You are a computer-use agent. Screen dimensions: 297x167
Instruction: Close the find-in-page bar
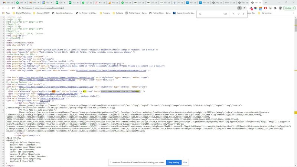pyautogui.click(x=244, y=14)
